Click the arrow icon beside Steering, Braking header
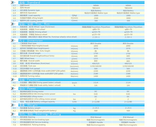This screenshot has width=156, height=127. (13, 114)
